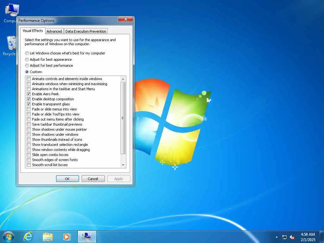This screenshot has height=243, width=324.
Task: Close the Performance Options dialog
Action: 125,19
